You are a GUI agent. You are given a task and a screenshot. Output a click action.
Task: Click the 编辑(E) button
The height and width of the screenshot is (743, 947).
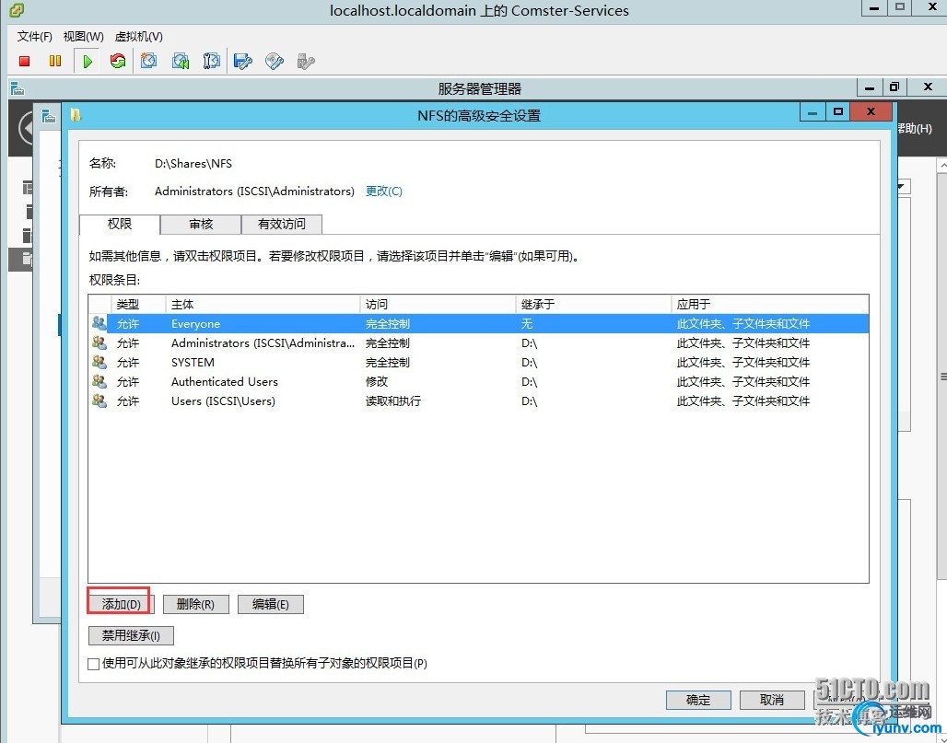[x=271, y=604]
